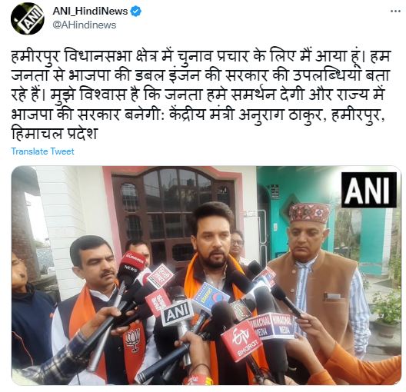Click the BJP lotus symbol on scarf
The image size is (406, 392).
(x=133, y=340)
